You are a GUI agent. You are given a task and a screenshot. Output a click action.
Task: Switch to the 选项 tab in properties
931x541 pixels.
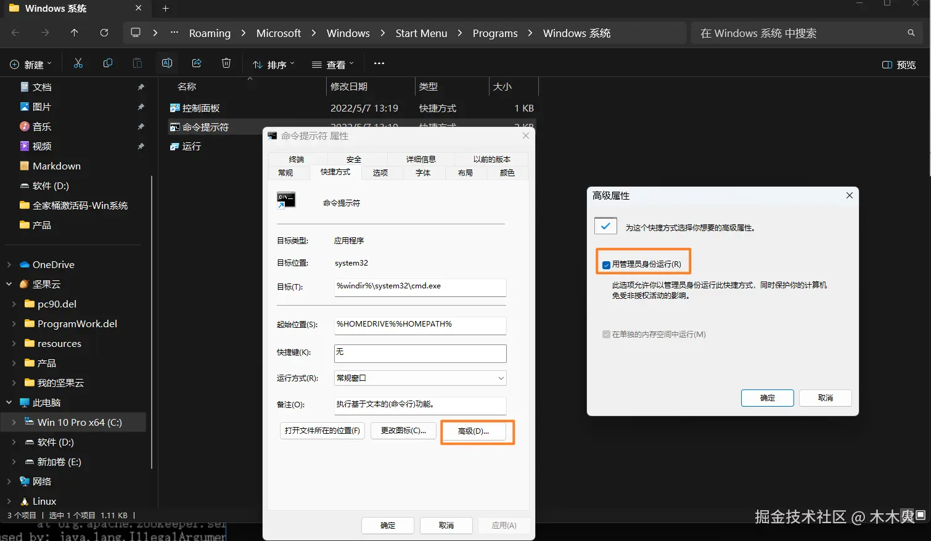click(380, 173)
